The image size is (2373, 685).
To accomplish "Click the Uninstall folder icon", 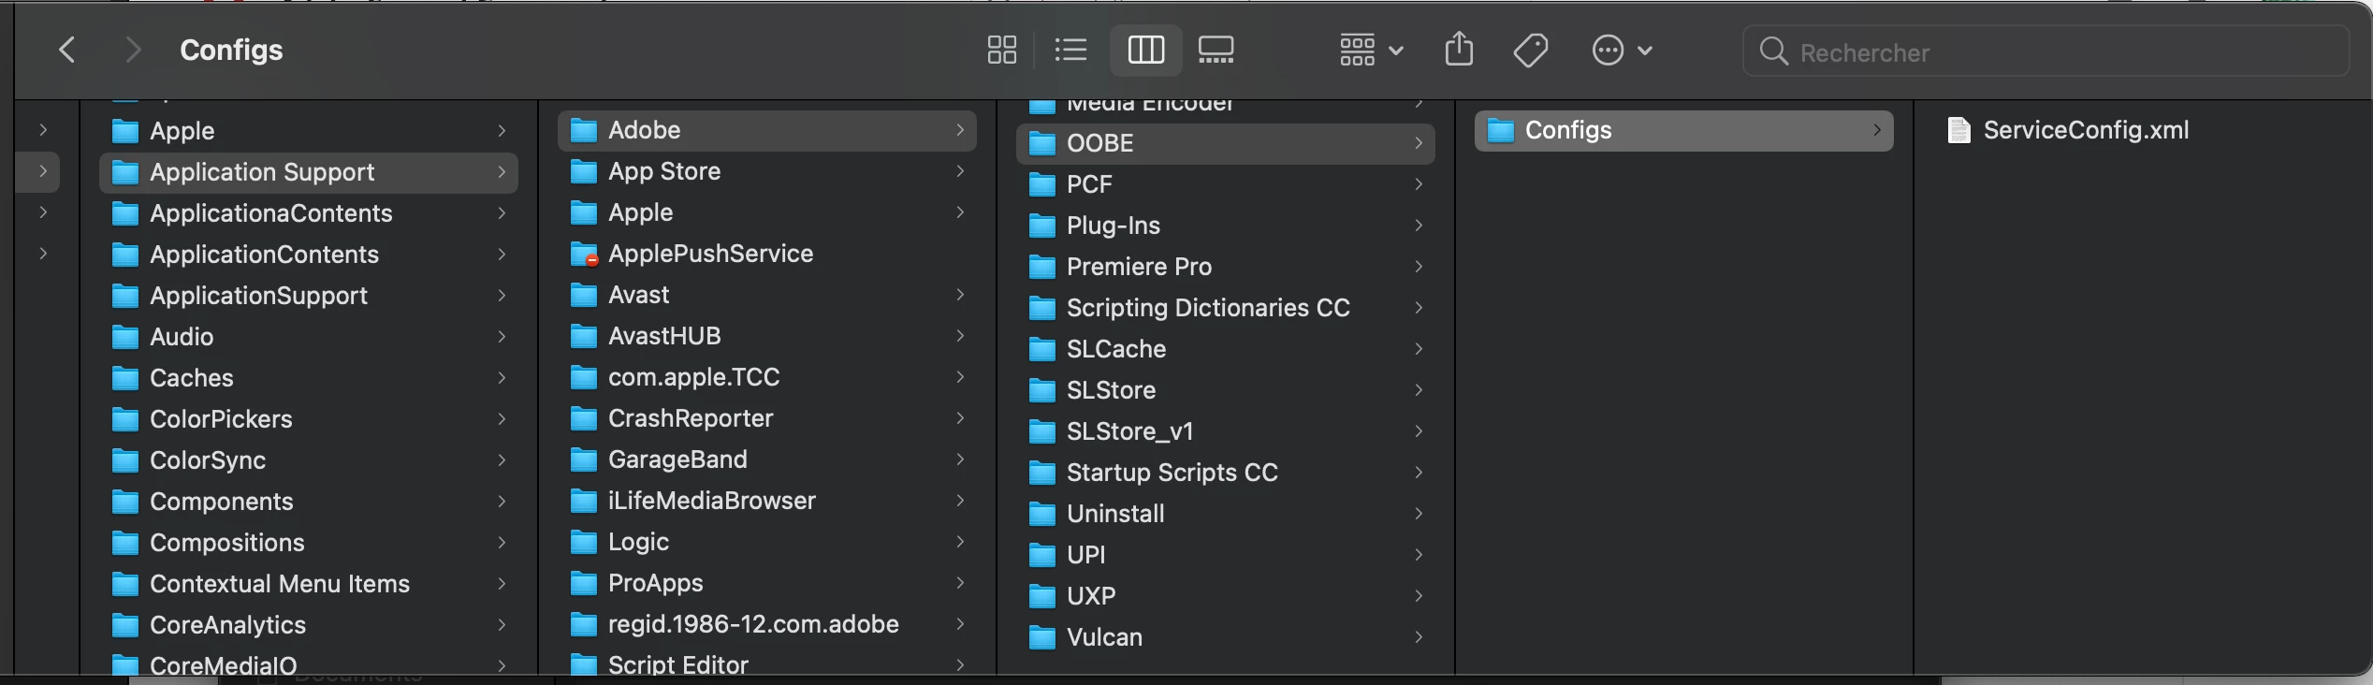I will (1041, 514).
